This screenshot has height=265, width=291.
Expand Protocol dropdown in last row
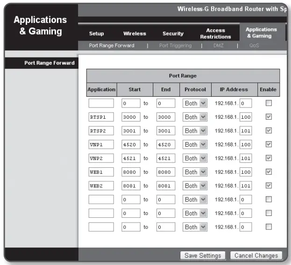click(x=194, y=227)
